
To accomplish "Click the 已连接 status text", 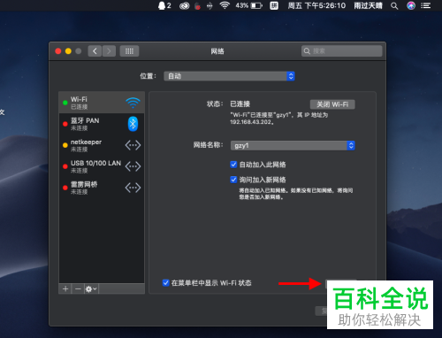I will [x=240, y=104].
